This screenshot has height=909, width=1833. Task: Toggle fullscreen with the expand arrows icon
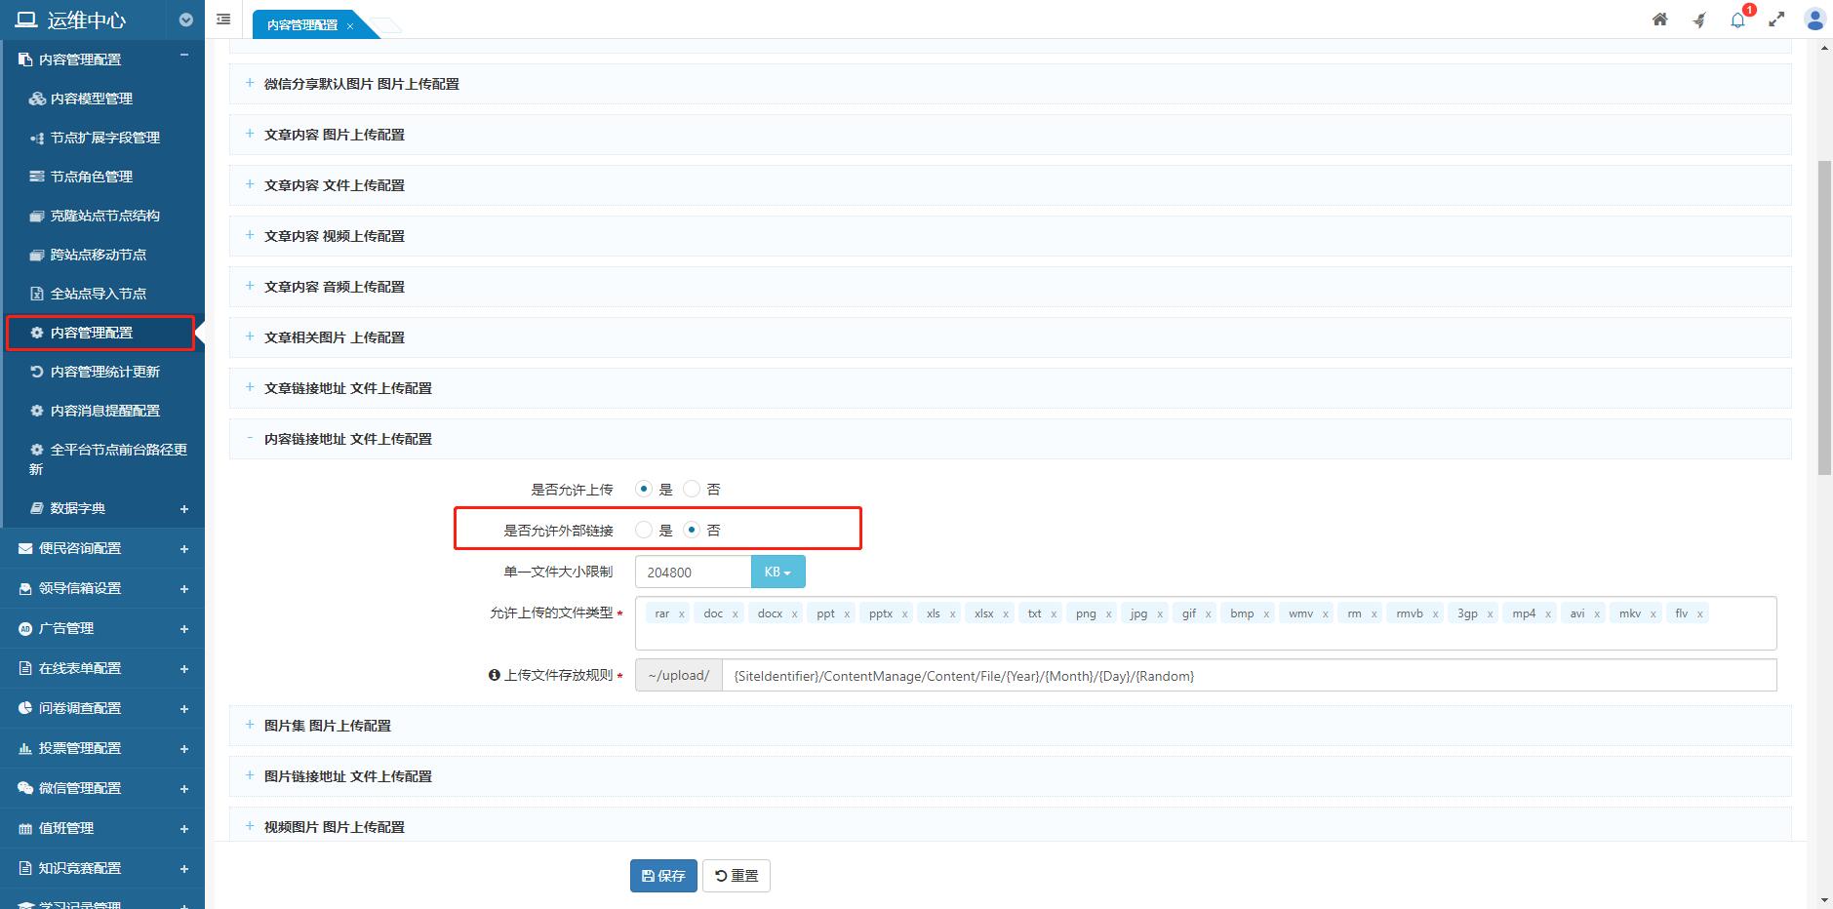(1776, 20)
